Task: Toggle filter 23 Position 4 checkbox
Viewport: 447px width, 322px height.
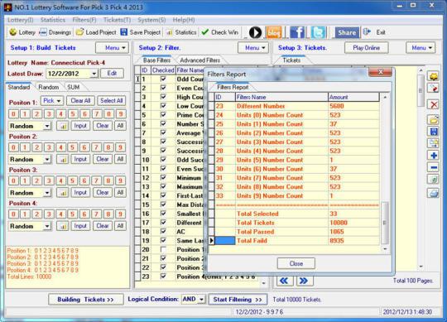Action: pyautogui.click(x=163, y=276)
